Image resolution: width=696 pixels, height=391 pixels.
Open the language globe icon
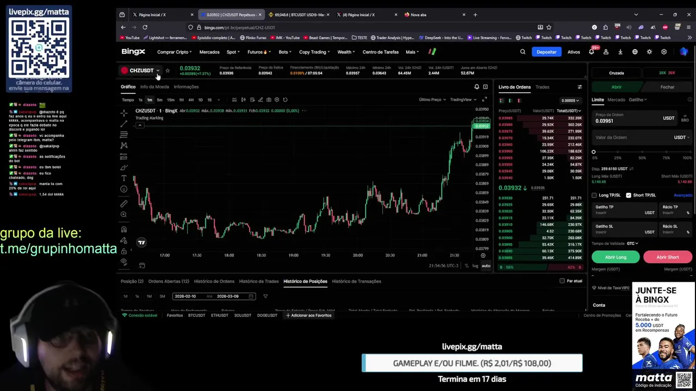click(635, 52)
